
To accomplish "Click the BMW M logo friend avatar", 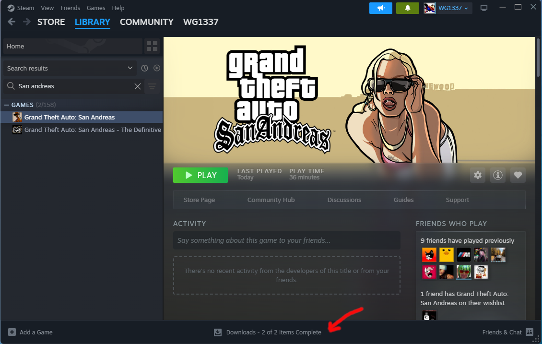I will [x=463, y=255].
